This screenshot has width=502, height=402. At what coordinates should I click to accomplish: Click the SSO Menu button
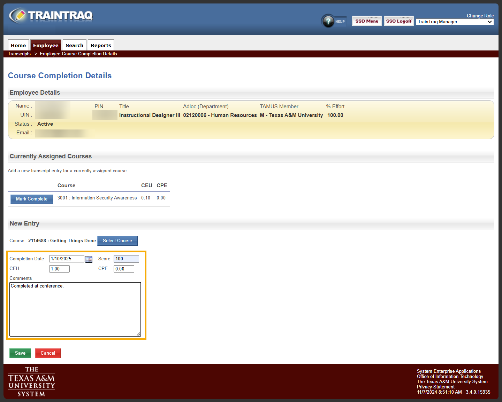[366, 21]
